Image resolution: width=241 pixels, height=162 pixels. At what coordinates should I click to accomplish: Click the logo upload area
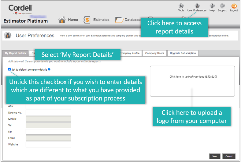(192, 81)
